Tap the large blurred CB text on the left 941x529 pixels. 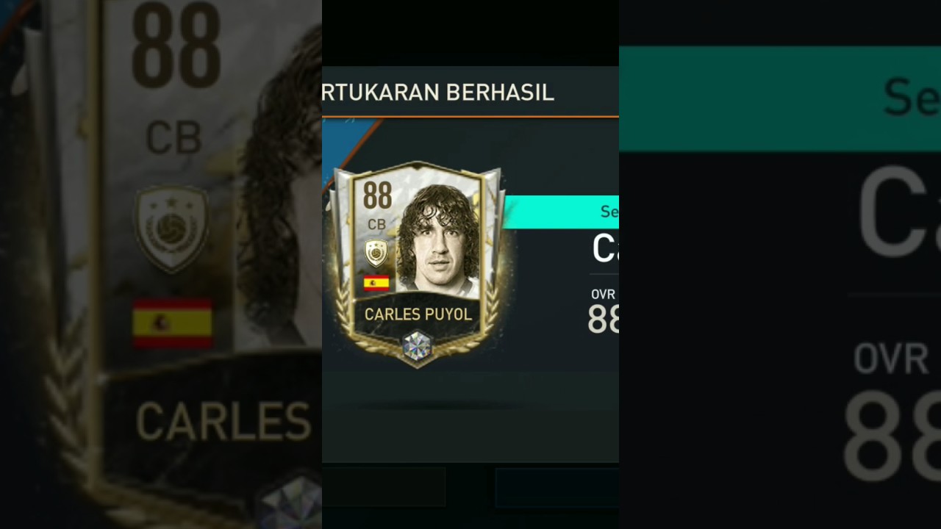pyautogui.click(x=173, y=137)
